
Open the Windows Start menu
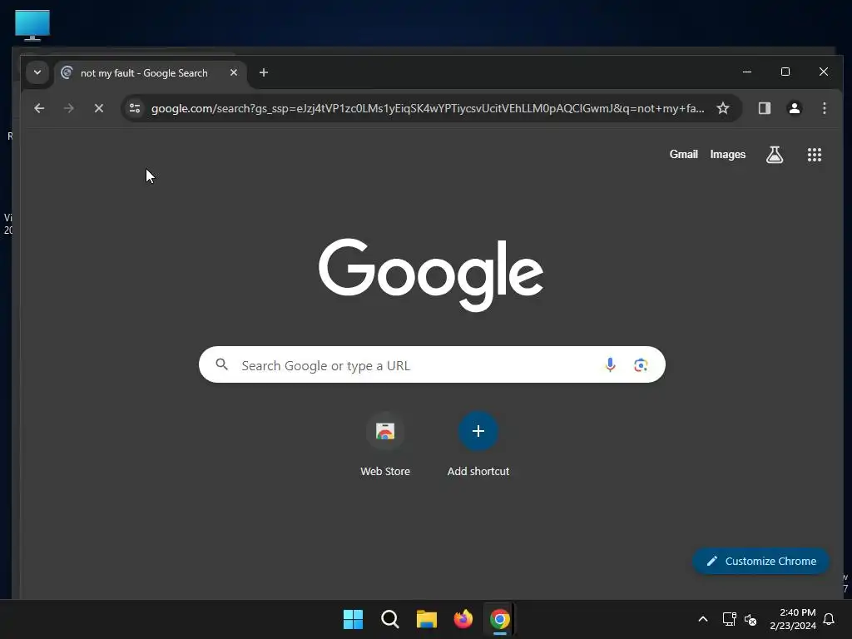pyautogui.click(x=353, y=619)
